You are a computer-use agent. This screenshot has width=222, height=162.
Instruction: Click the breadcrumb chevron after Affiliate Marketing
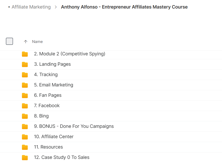[56, 7]
